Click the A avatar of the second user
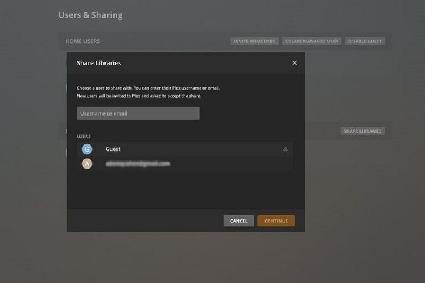 87,163
